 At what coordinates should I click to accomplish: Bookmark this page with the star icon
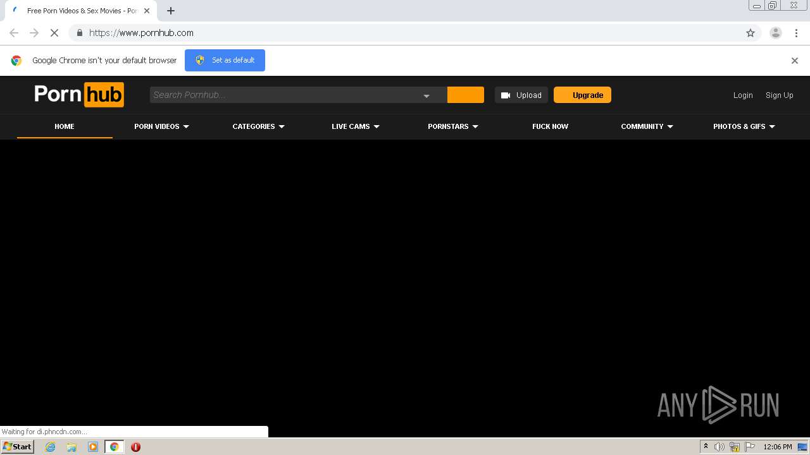click(751, 33)
